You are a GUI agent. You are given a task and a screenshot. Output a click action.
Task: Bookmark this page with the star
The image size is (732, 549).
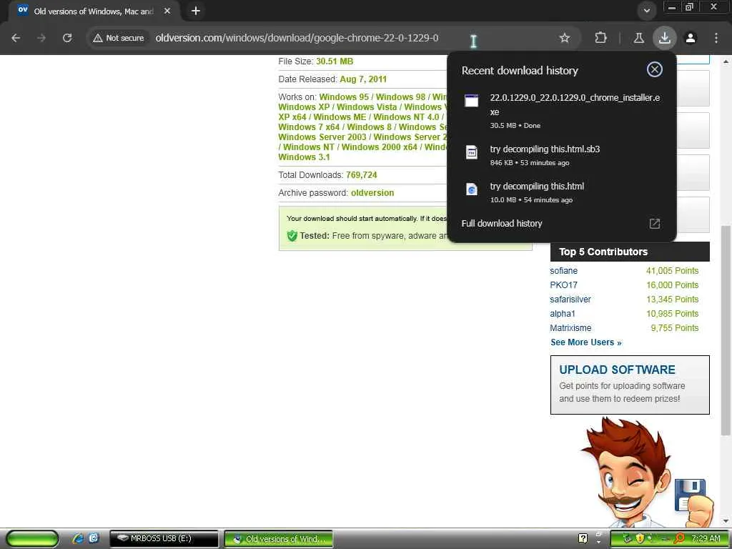tap(565, 38)
